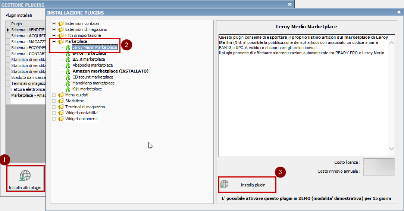
Task: Click the Estensioni contabili folder icon
Action: [x=61, y=23]
